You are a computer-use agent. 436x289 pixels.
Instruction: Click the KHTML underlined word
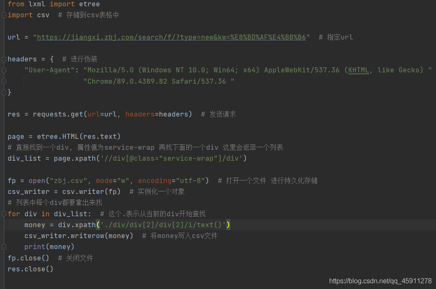358,70
